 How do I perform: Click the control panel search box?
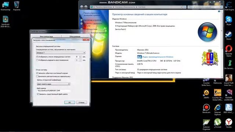(x=205, y=7)
